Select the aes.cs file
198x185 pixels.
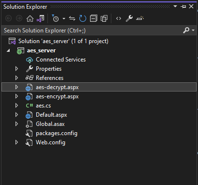(x=43, y=106)
